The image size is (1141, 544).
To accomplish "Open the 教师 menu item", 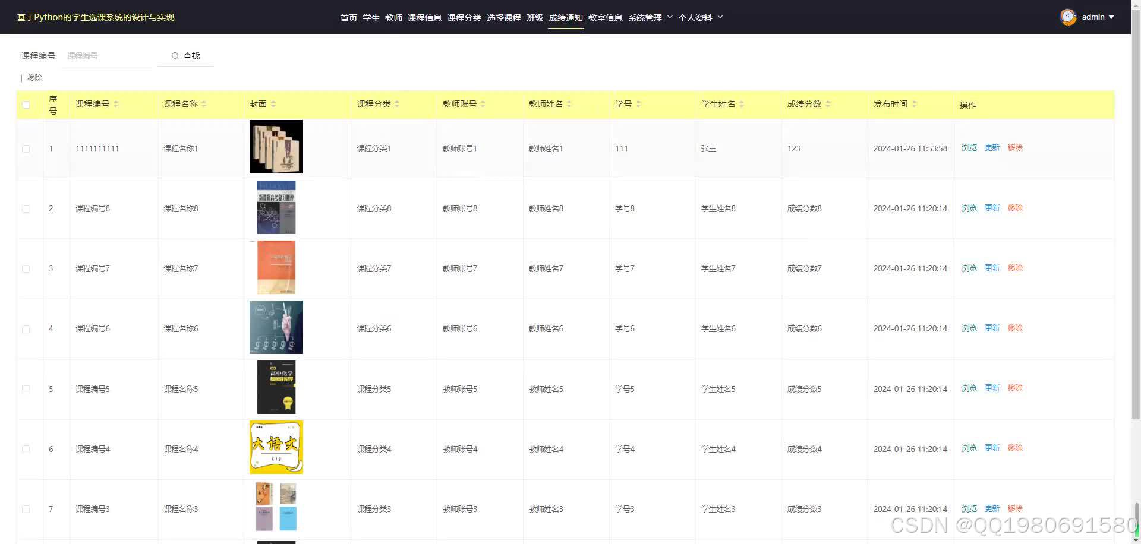I will (x=393, y=18).
